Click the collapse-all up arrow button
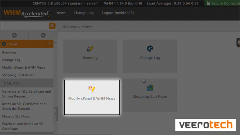 14,35
